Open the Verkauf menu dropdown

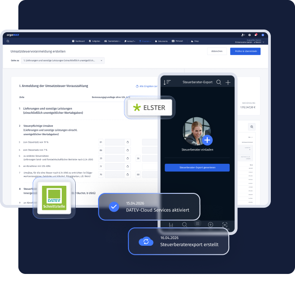click(x=130, y=41)
